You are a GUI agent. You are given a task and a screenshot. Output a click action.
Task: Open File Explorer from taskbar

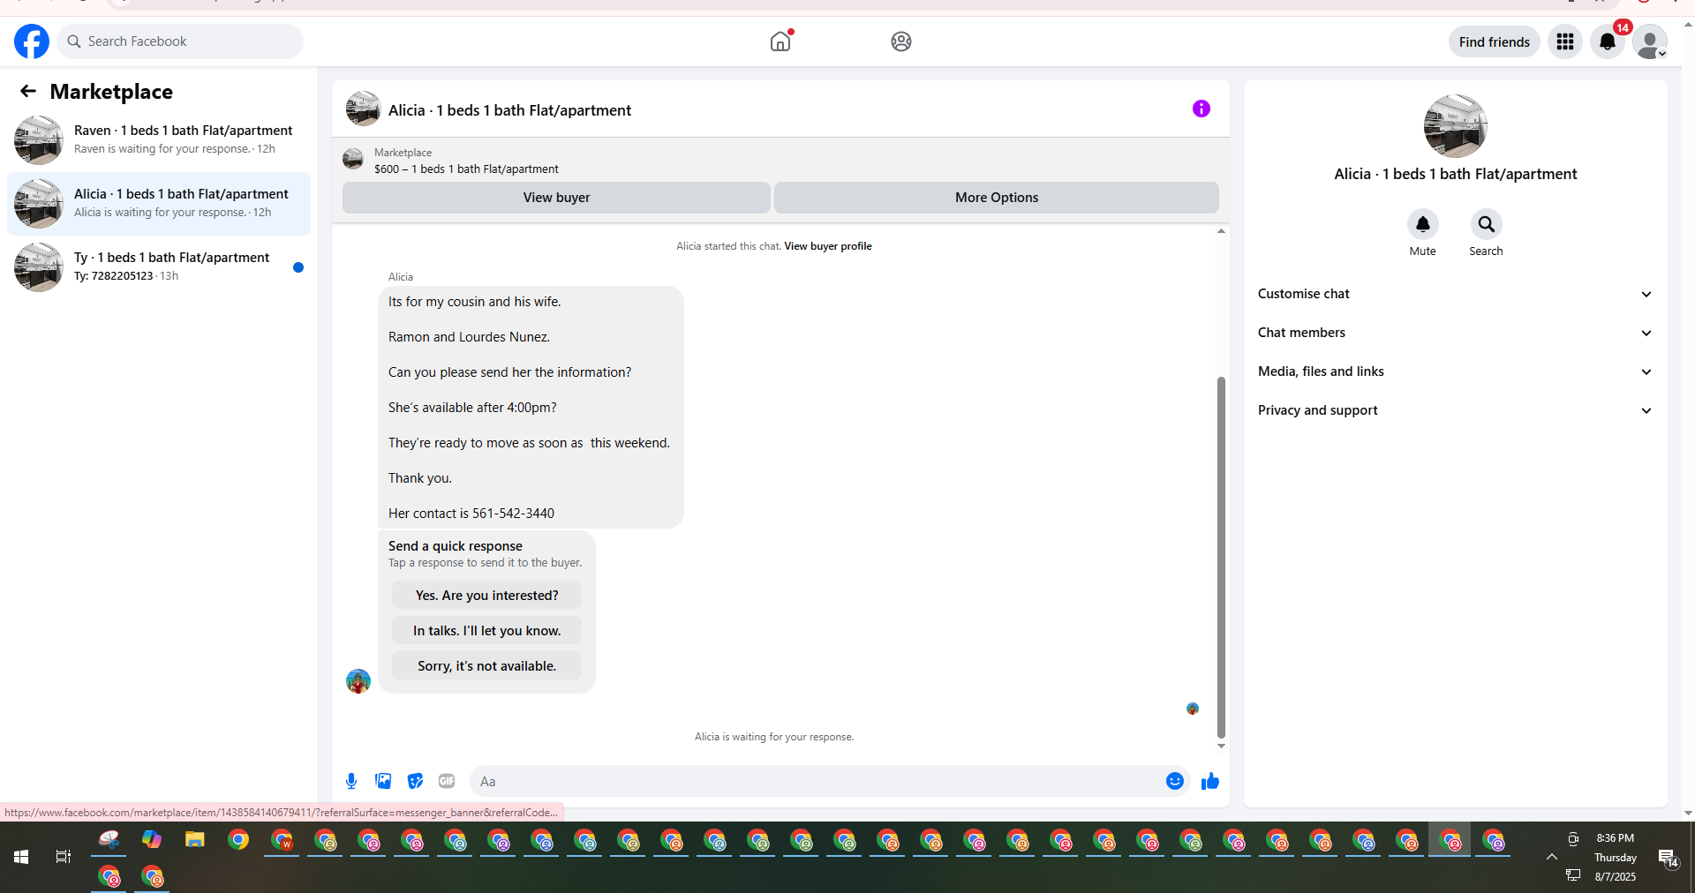[195, 840]
